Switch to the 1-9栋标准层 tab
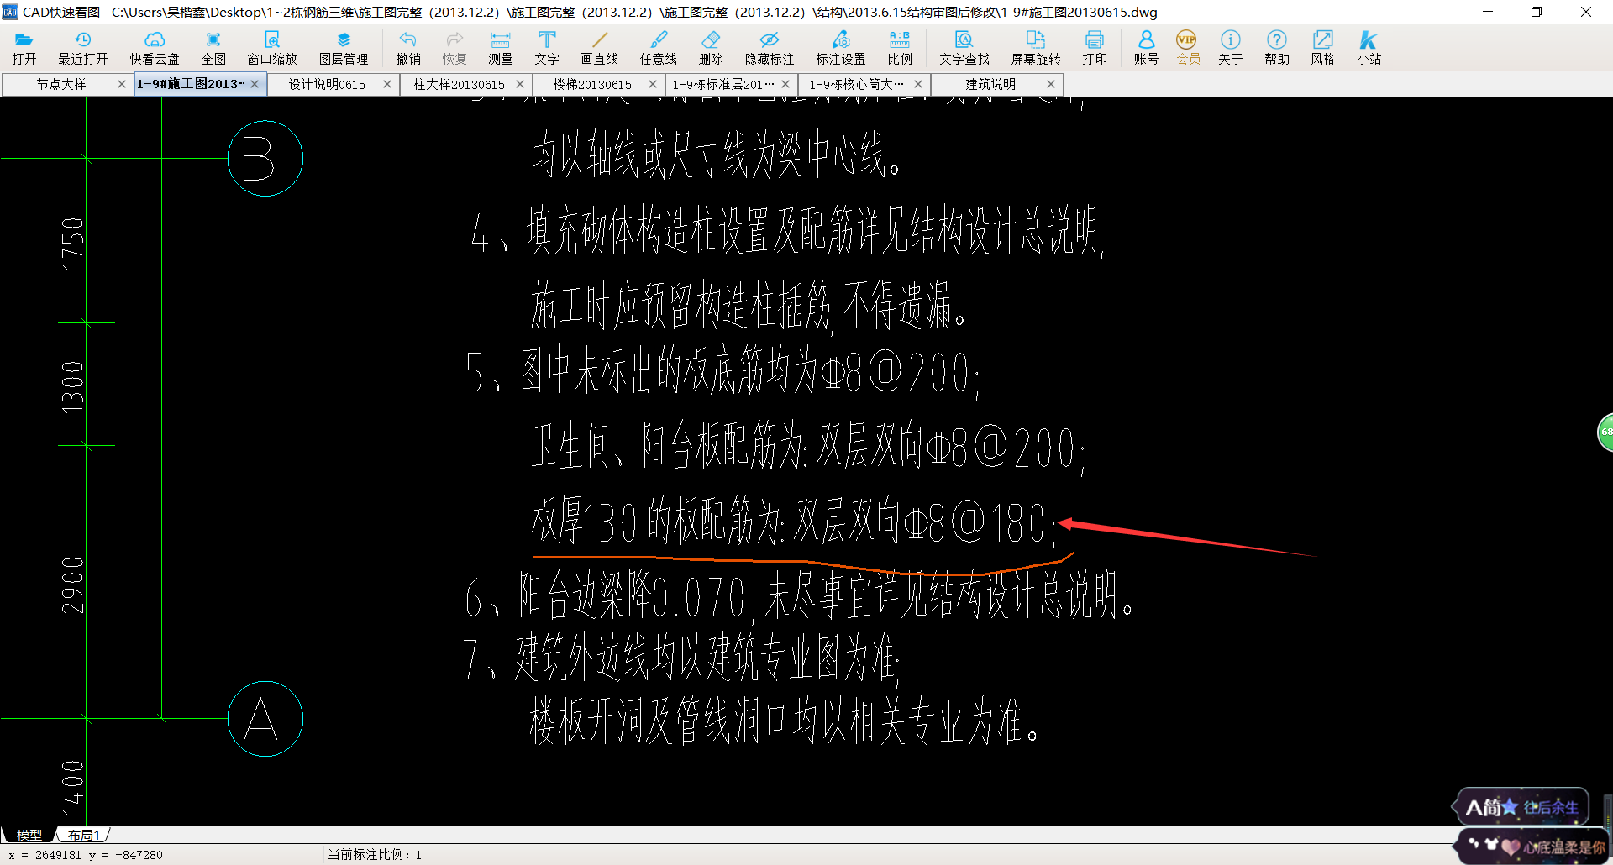Viewport: 1613px width, 865px height. click(x=723, y=84)
